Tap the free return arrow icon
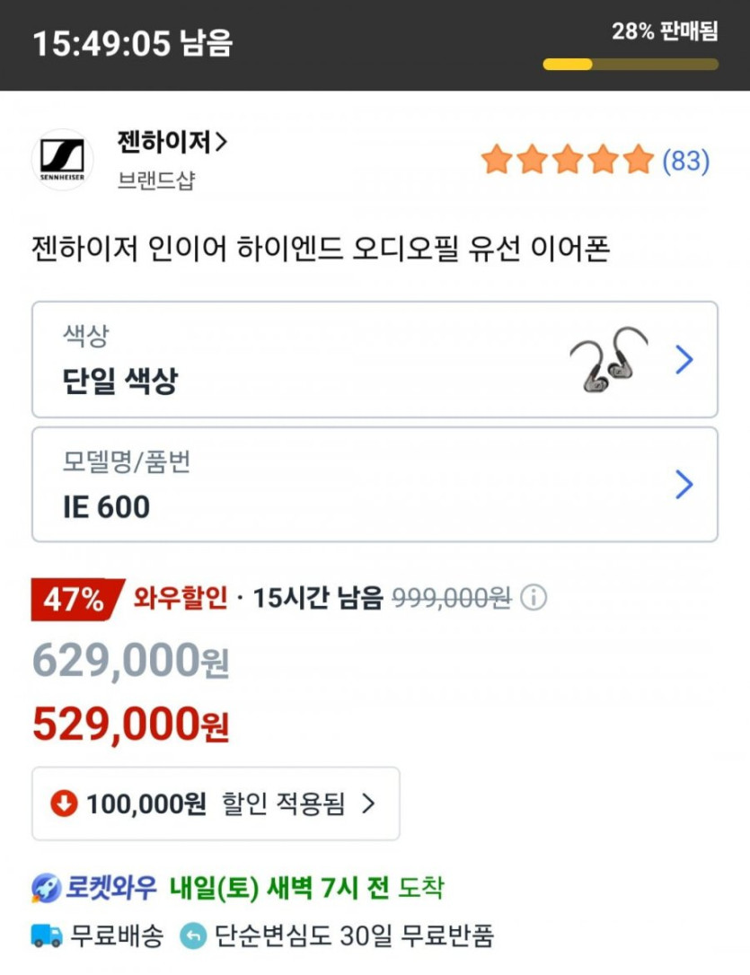This screenshot has width=750, height=975. (x=193, y=936)
